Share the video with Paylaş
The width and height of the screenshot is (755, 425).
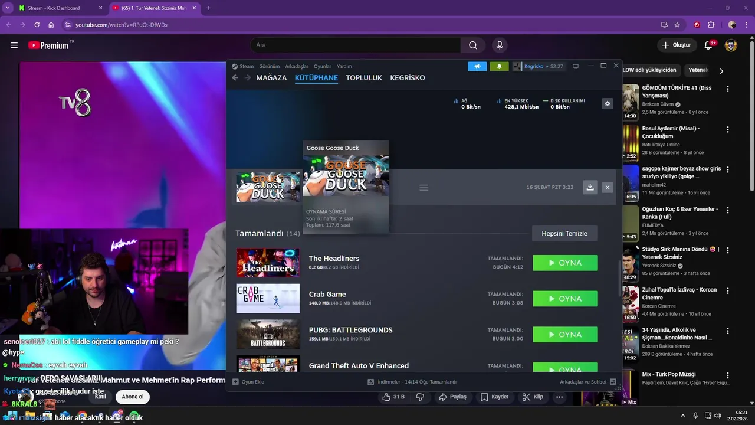(x=452, y=397)
